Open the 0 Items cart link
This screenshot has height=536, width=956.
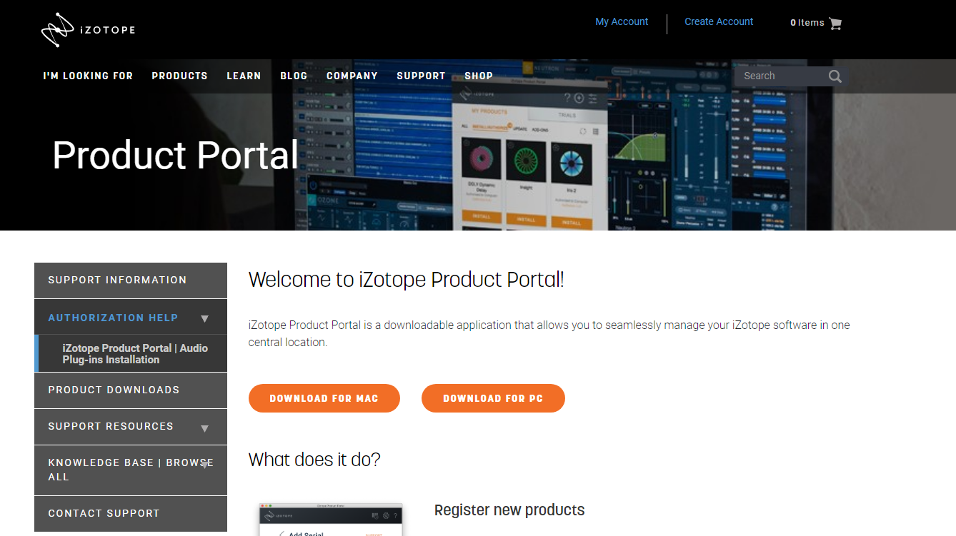816,23
